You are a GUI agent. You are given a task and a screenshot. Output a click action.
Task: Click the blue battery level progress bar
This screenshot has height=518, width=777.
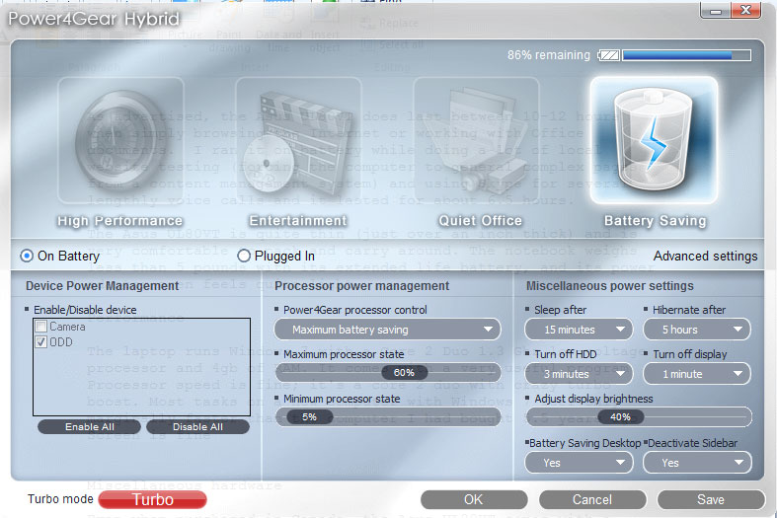[687, 55]
